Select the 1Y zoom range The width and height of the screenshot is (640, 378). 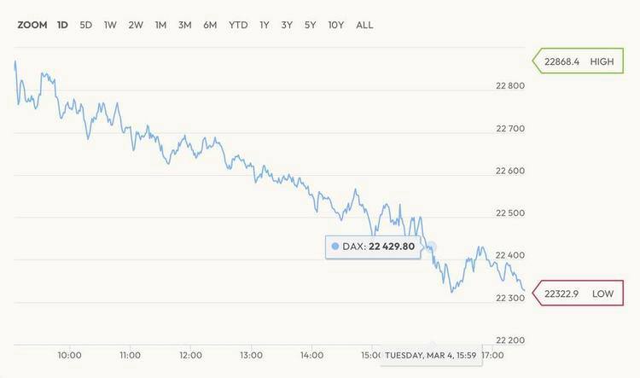coord(265,25)
